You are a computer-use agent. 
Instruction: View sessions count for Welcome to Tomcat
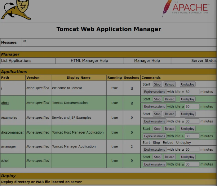tap(132, 88)
